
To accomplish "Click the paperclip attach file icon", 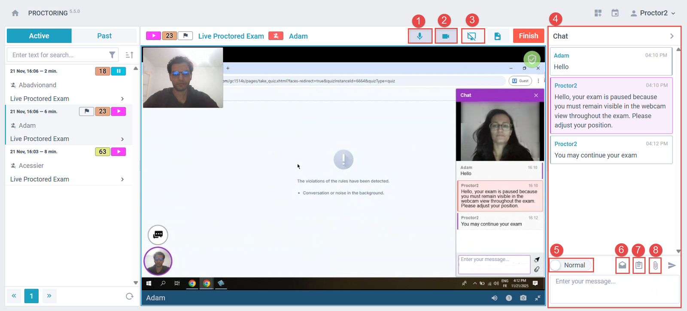I will [x=655, y=265].
